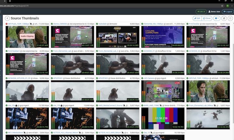Open the BARS_AND_TONE source link
234x140 pixels.
(x=151, y=105)
